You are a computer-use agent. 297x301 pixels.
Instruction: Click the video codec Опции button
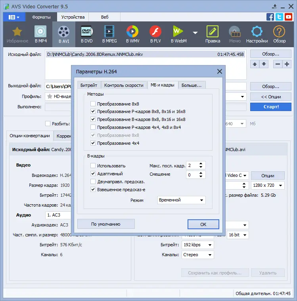[268, 175]
